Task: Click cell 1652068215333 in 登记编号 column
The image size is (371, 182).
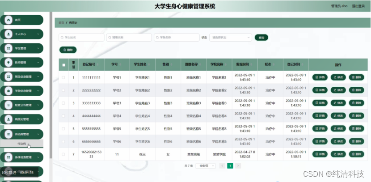Action: 91,154
